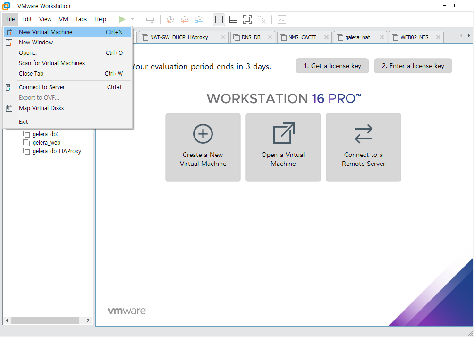Select Scan for Virtual Machines...

coord(68,63)
